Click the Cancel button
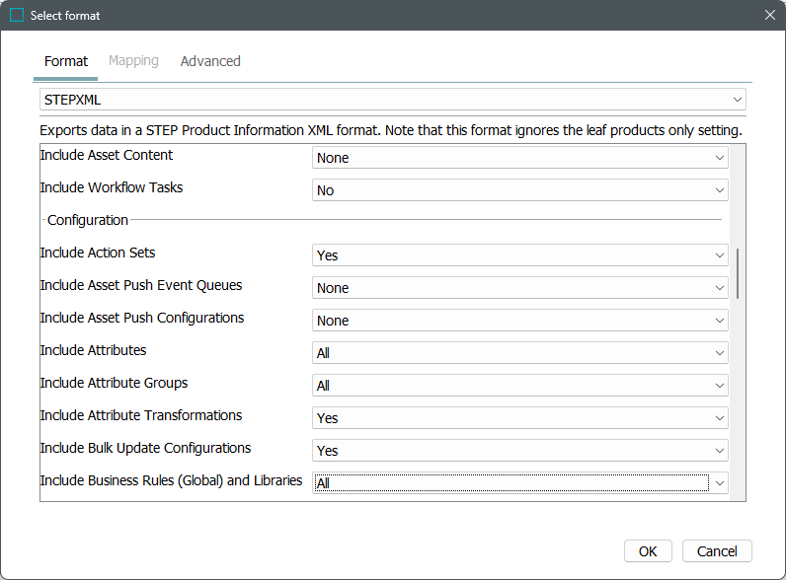The image size is (786, 580). 717,551
